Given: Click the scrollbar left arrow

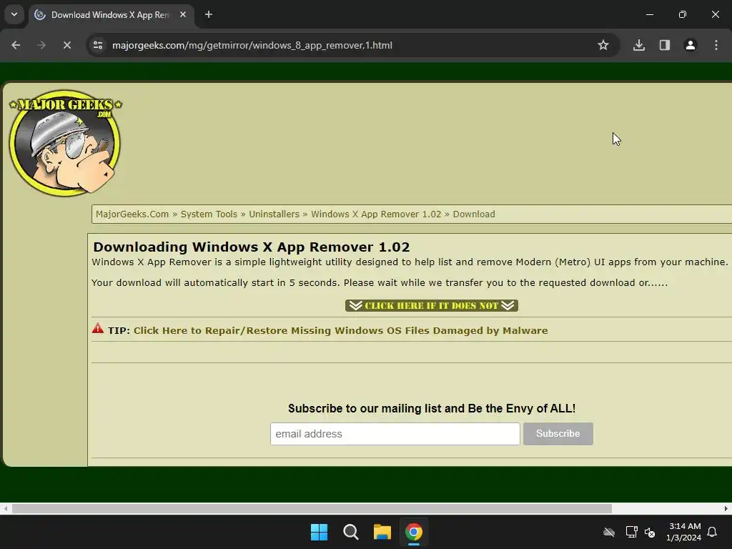Looking at the screenshot, I should [5, 508].
